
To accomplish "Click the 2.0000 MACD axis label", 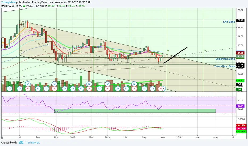I will pyautogui.click(x=241, y=119).
